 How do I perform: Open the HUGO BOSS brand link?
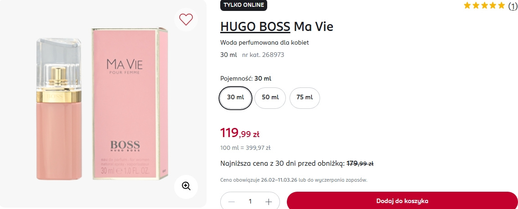255,27
